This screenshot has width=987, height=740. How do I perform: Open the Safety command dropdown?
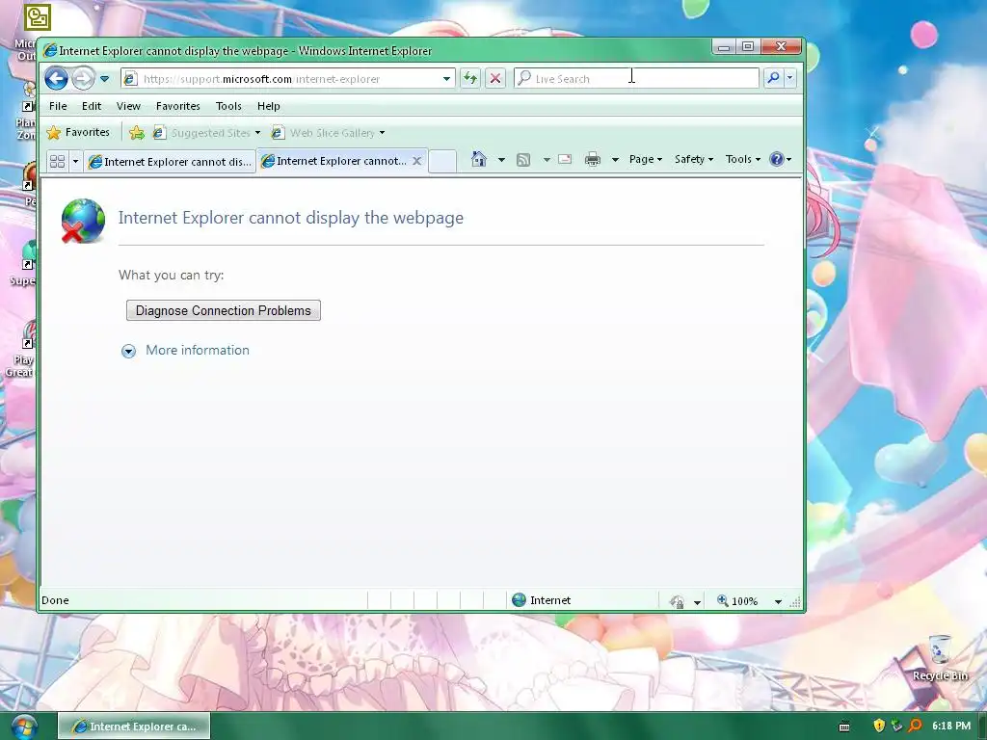694,159
